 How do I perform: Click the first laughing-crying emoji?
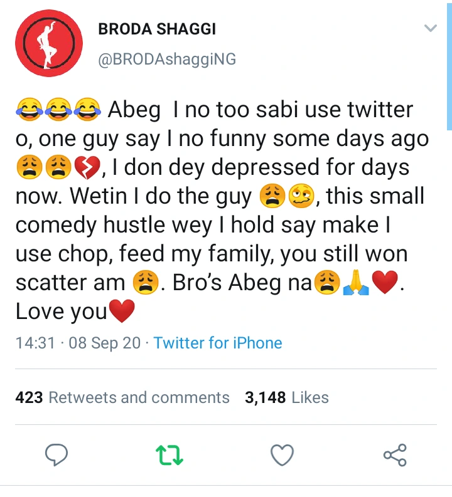pyautogui.click(x=28, y=110)
